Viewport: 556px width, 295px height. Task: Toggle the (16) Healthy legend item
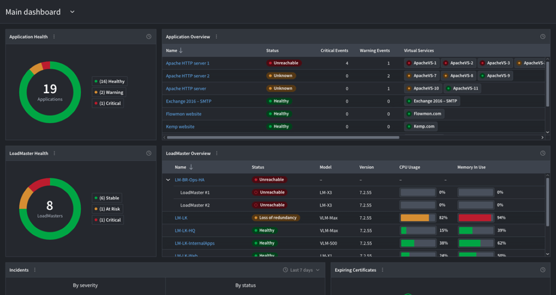coord(109,82)
